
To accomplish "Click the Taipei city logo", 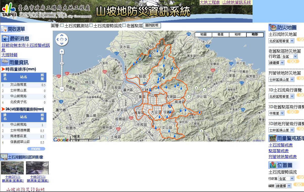I will point(9,11).
